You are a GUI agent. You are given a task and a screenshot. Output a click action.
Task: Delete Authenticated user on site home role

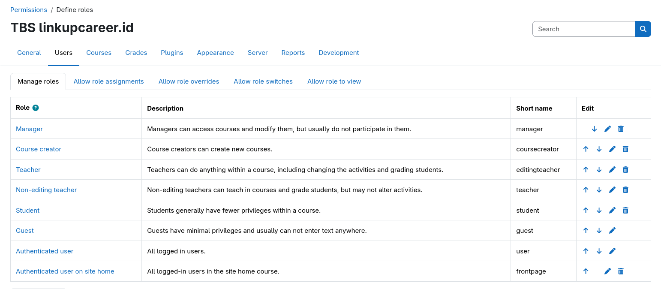pyautogui.click(x=621, y=271)
